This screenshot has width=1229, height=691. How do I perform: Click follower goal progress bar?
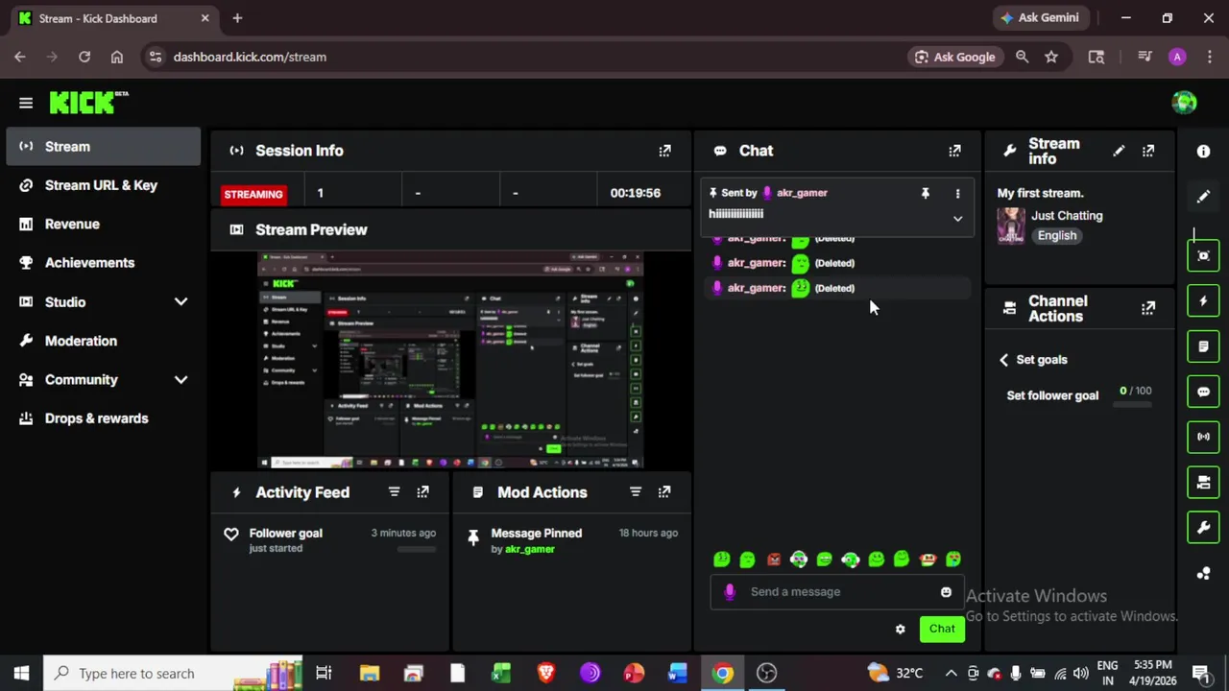click(x=1132, y=405)
